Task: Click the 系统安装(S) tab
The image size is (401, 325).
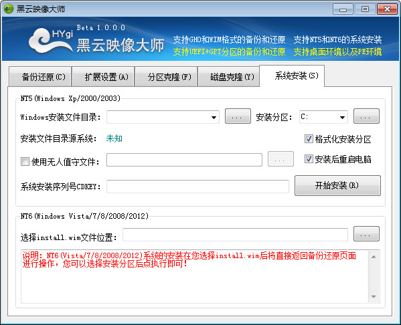Action: [292, 76]
